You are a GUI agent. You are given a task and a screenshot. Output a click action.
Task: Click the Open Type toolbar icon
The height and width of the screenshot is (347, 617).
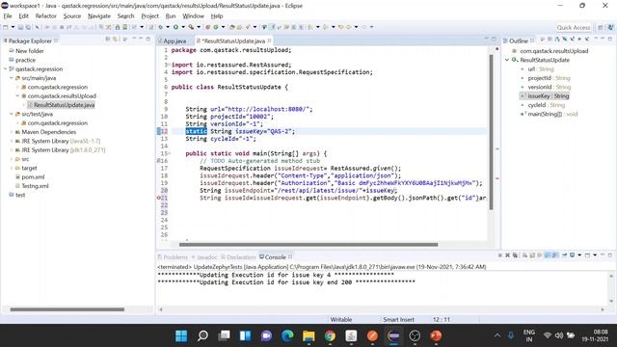point(231,27)
